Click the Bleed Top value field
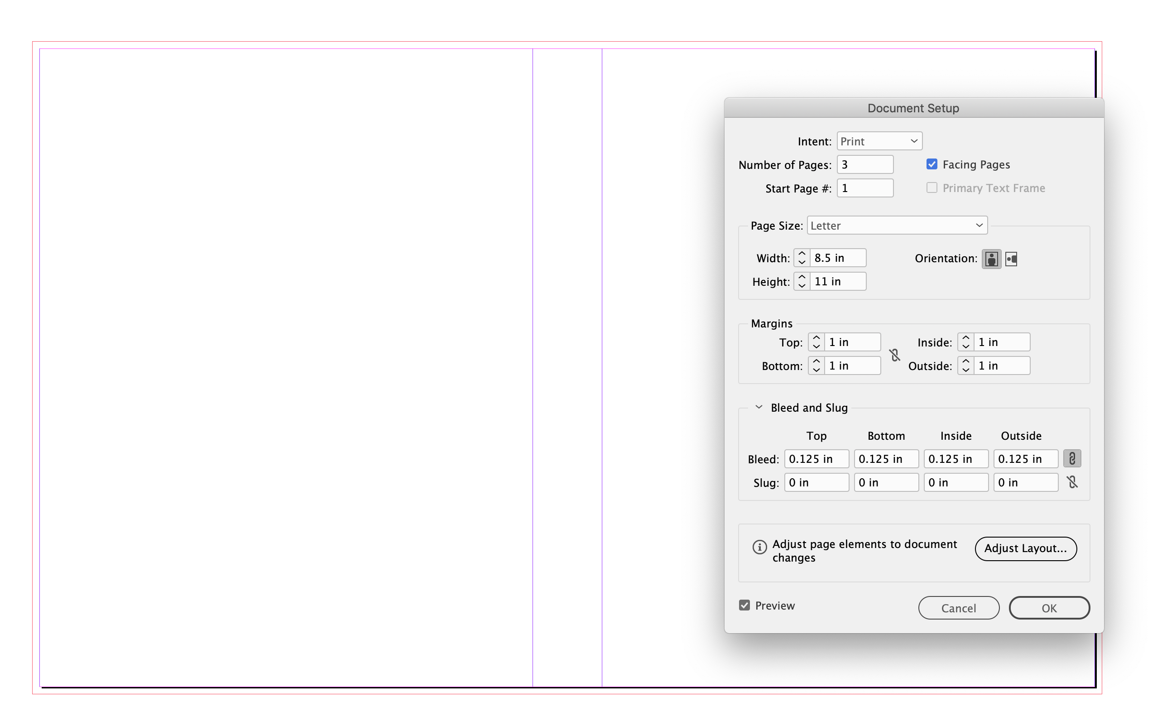 pos(816,459)
